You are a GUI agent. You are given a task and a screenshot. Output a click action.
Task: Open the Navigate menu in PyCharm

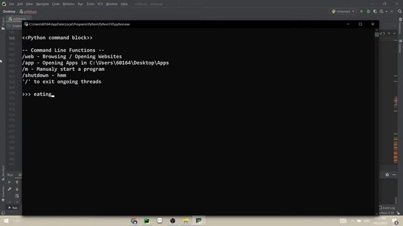pyautogui.click(x=42, y=4)
